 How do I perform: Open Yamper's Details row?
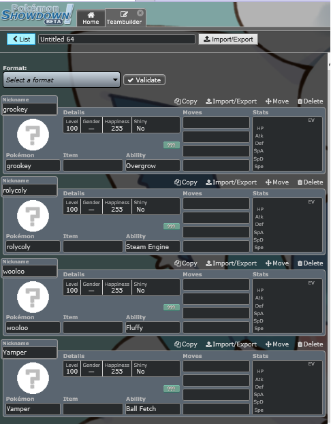[121, 368]
